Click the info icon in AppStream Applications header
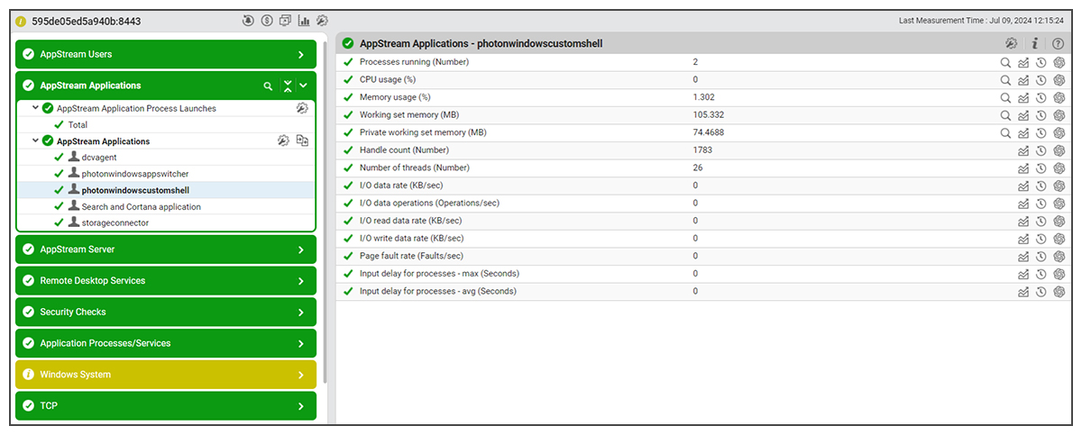 (1035, 43)
